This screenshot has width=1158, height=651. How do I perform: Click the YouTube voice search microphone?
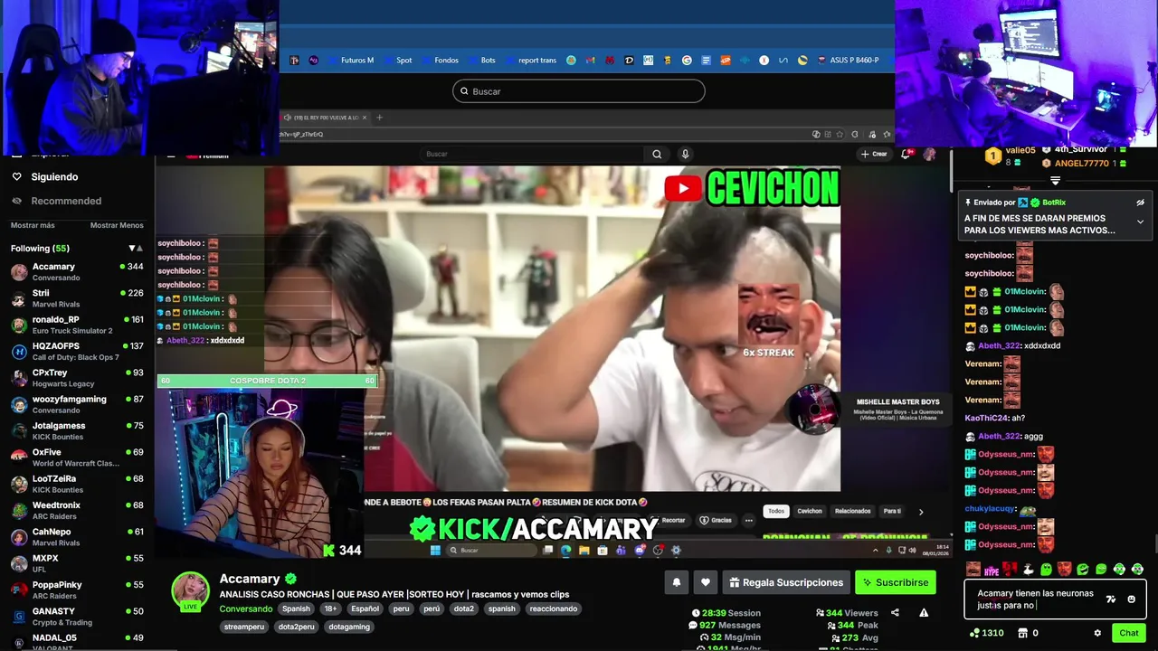click(x=685, y=154)
